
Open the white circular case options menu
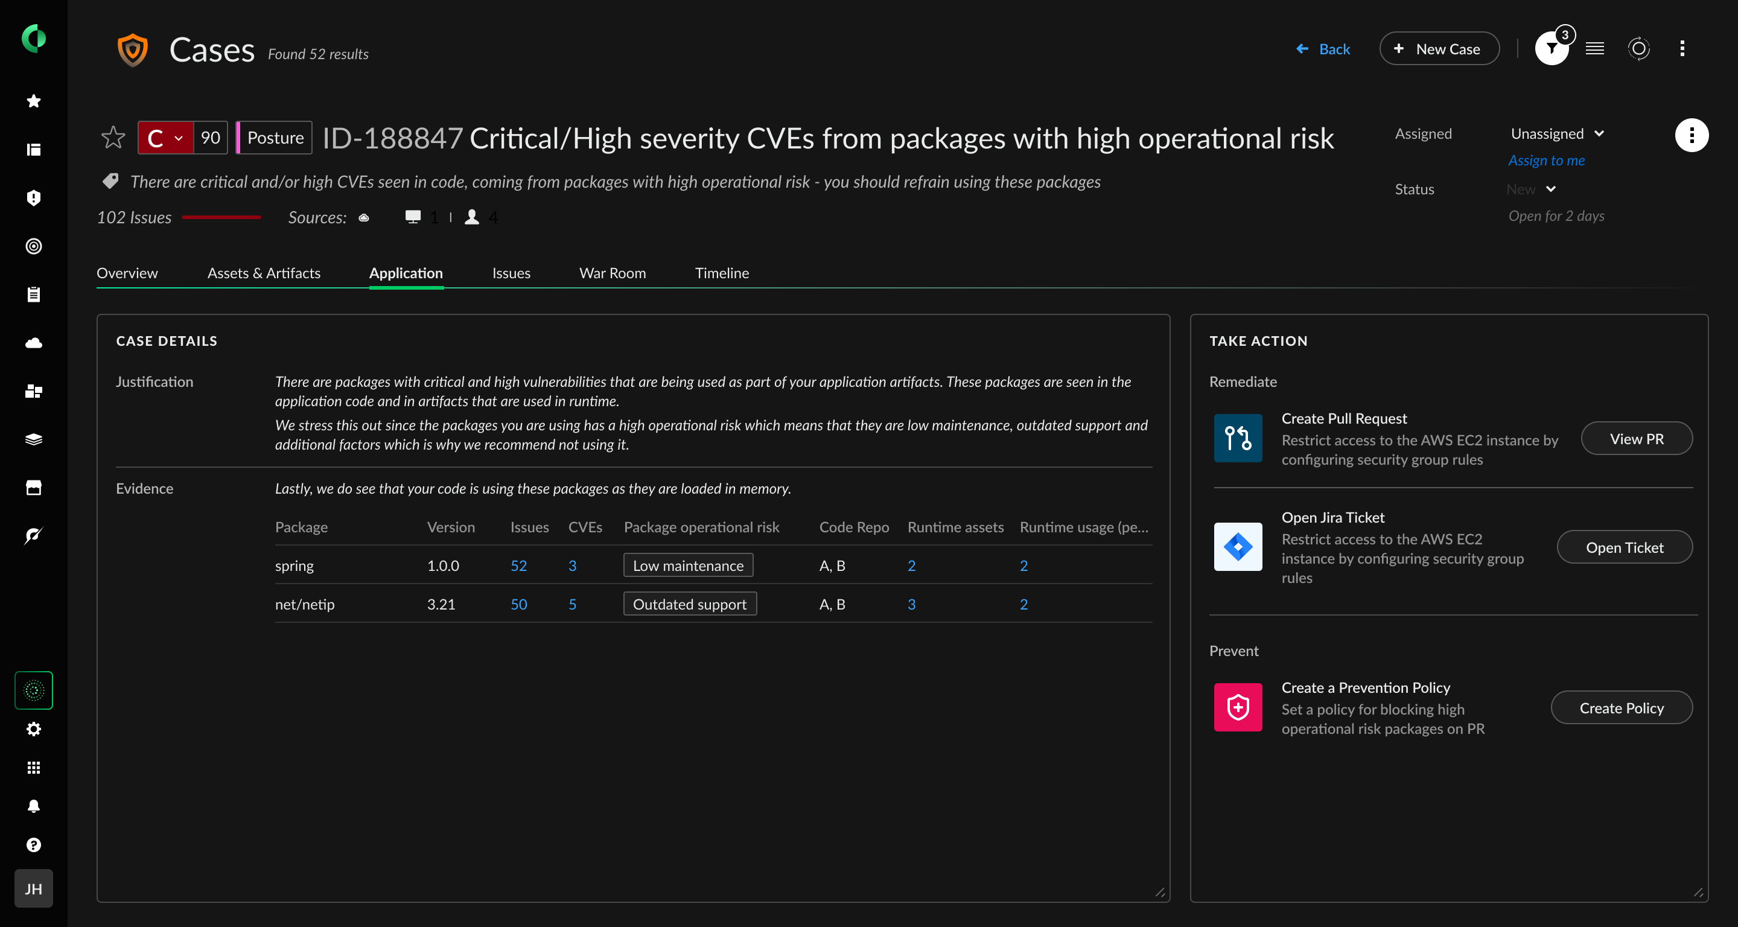(x=1691, y=135)
